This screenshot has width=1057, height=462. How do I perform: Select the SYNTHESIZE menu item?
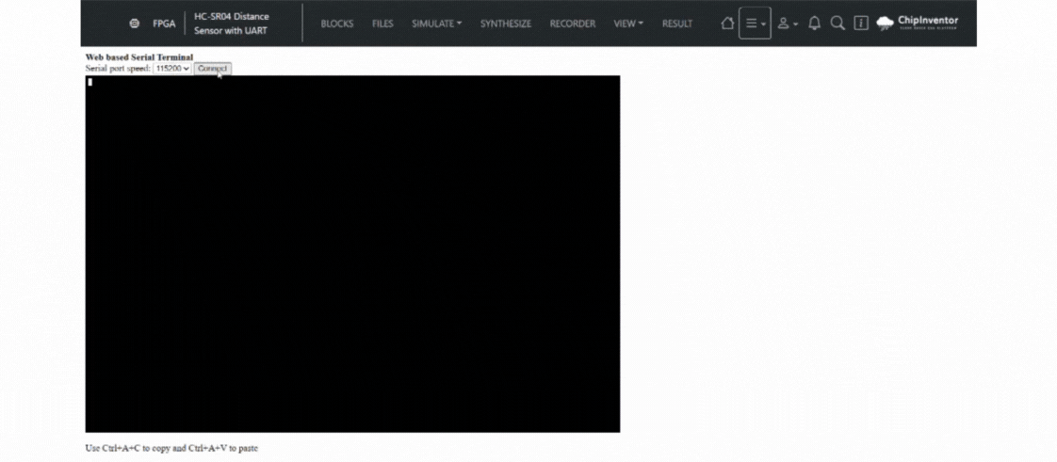506,24
